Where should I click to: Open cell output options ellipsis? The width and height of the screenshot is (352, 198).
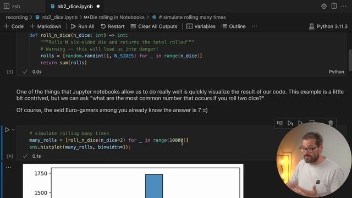(x=9, y=167)
